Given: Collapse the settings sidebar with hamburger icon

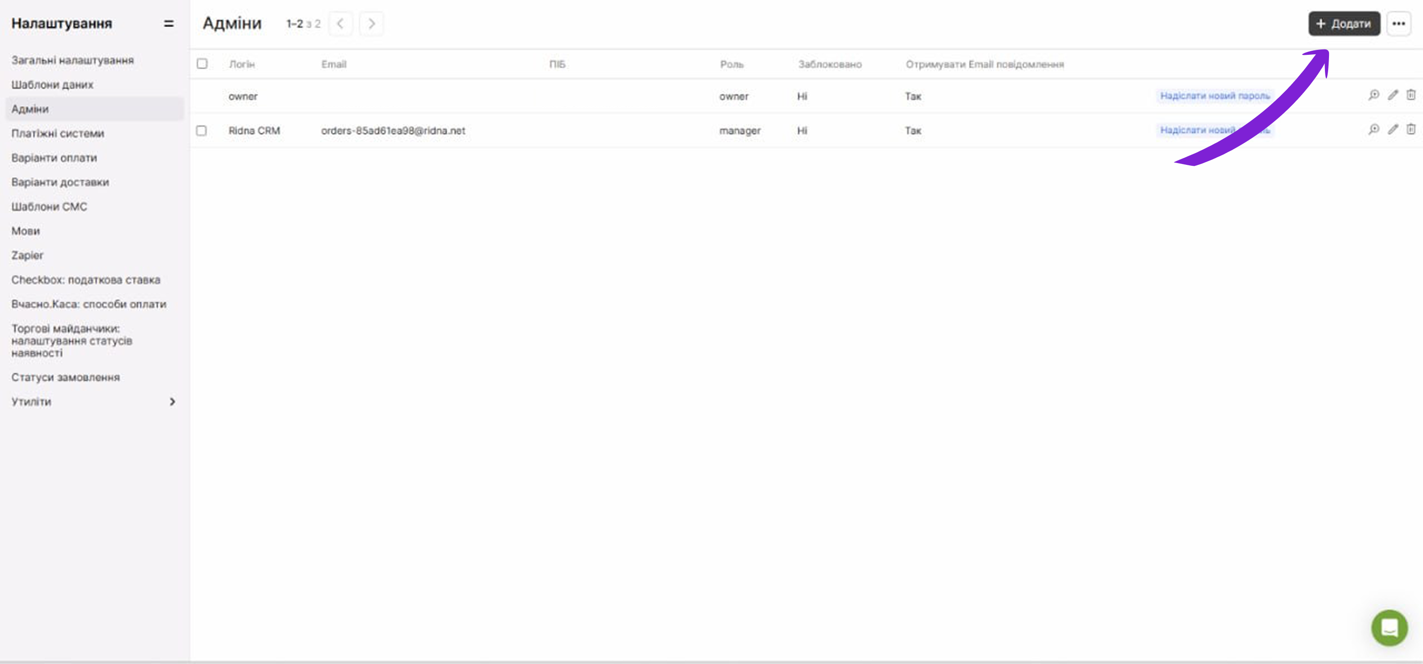Looking at the screenshot, I should 169,23.
